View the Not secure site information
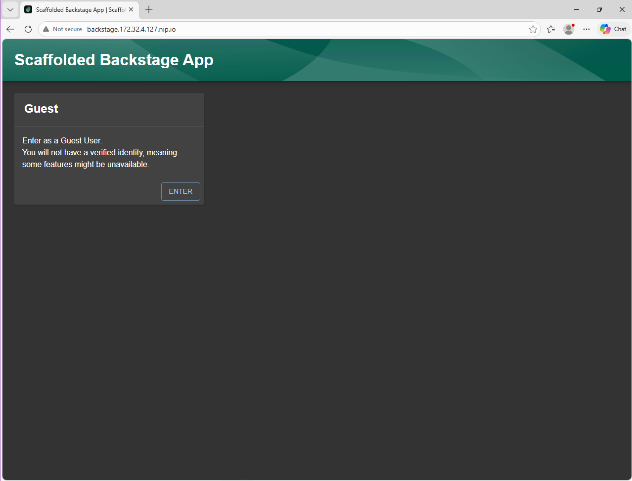The width and height of the screenshot is (632, 481). 63,29
